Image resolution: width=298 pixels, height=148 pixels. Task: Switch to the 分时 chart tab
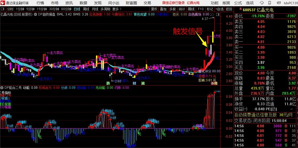(10, 9)
